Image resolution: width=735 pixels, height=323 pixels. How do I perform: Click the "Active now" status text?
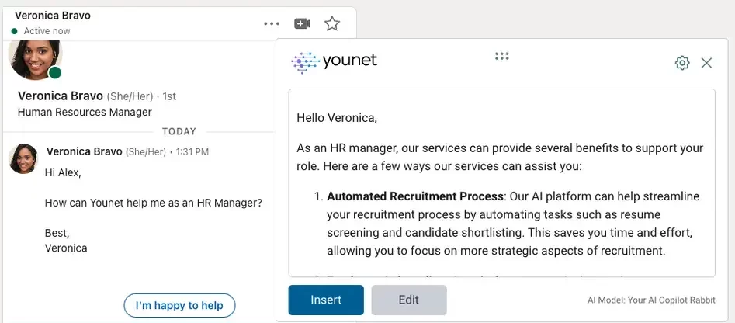click(47, 31)
